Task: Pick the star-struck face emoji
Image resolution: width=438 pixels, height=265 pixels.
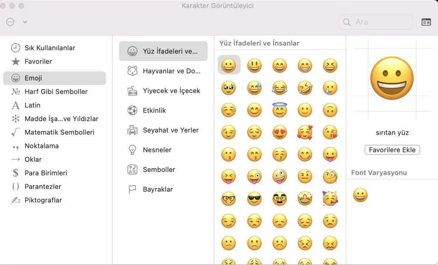Action: tap(305, 199)
